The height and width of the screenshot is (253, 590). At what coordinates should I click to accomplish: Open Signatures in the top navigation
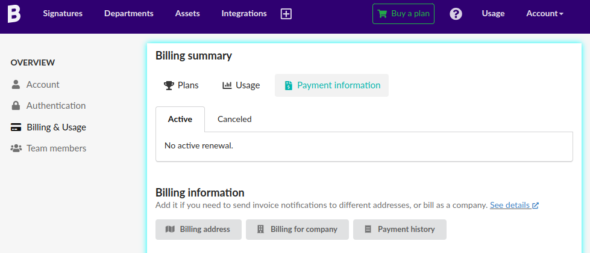[63, 14]
